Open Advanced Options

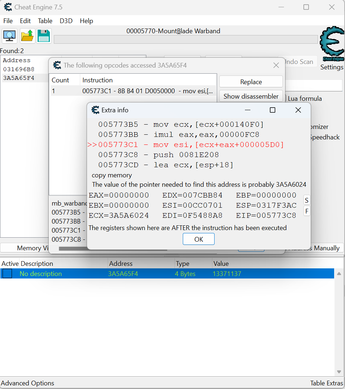tap(27, 383)
